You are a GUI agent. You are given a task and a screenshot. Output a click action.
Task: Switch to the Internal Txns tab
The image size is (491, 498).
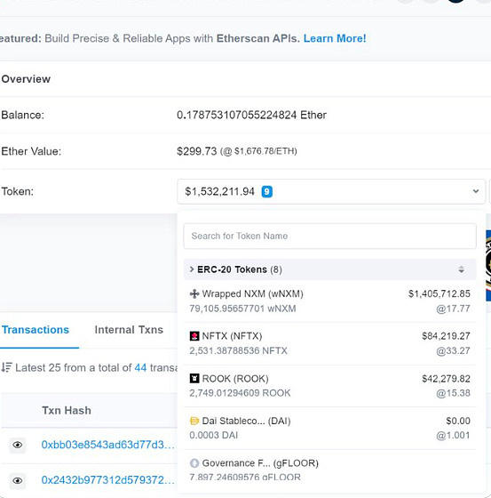(129, 330)
